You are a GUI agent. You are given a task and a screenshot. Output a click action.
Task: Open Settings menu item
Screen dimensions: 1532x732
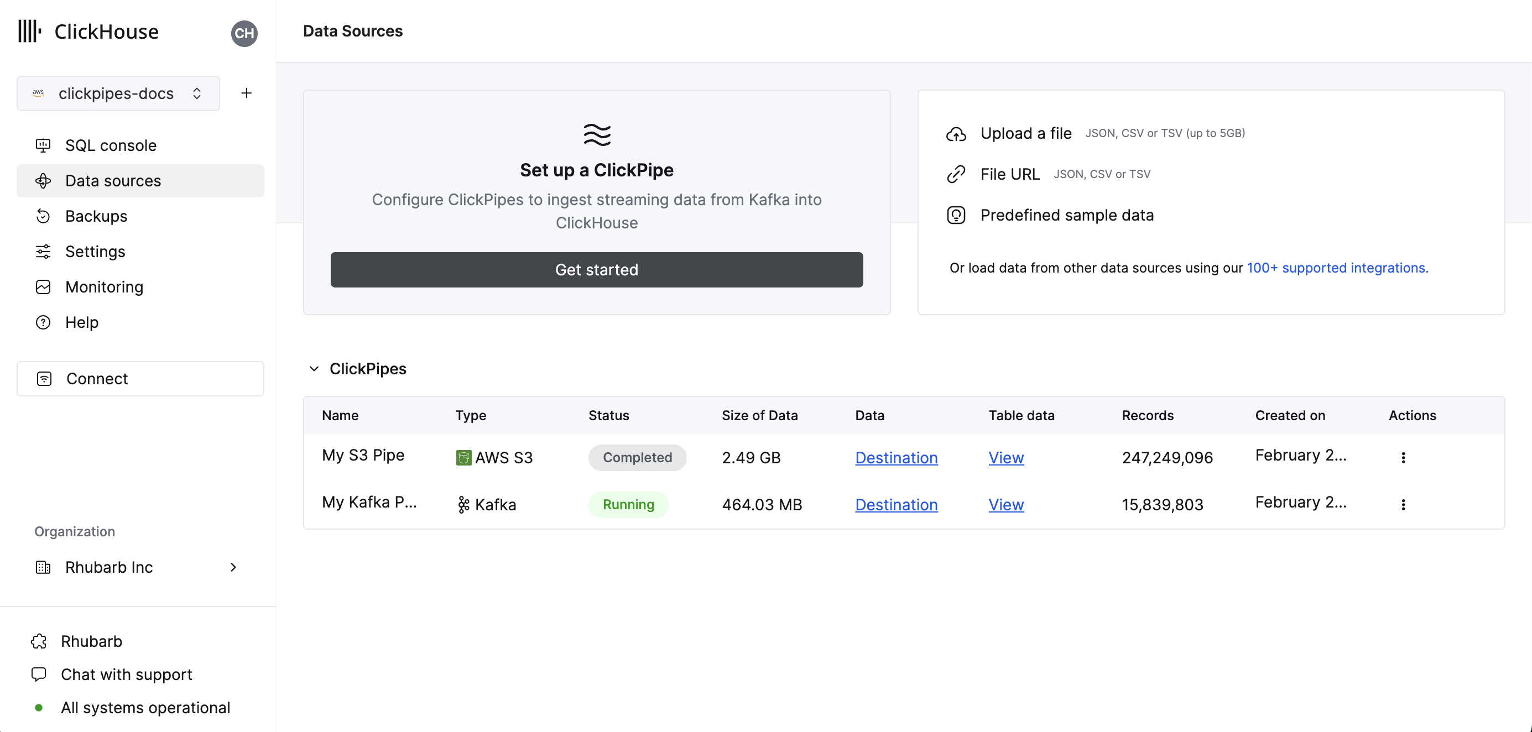click(95, 250)
